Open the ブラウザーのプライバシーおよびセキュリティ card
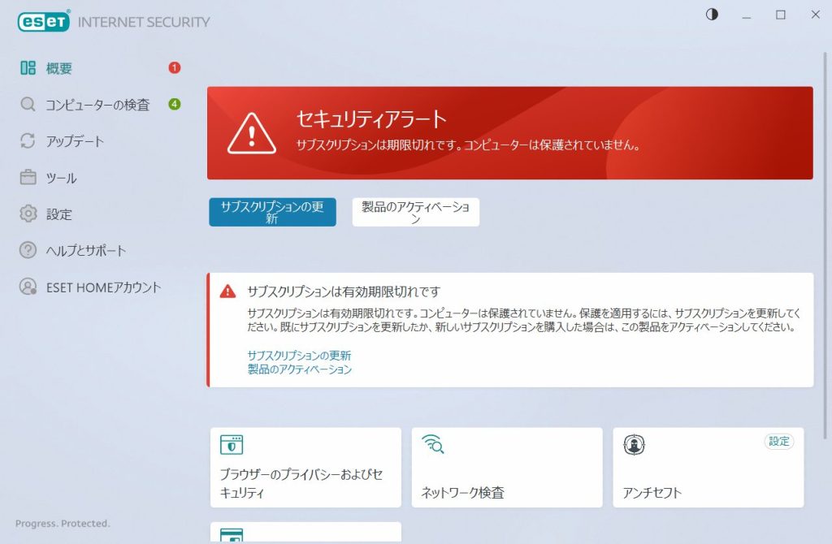Viewport: 832px width, 544px height. (x=305, y=467)
